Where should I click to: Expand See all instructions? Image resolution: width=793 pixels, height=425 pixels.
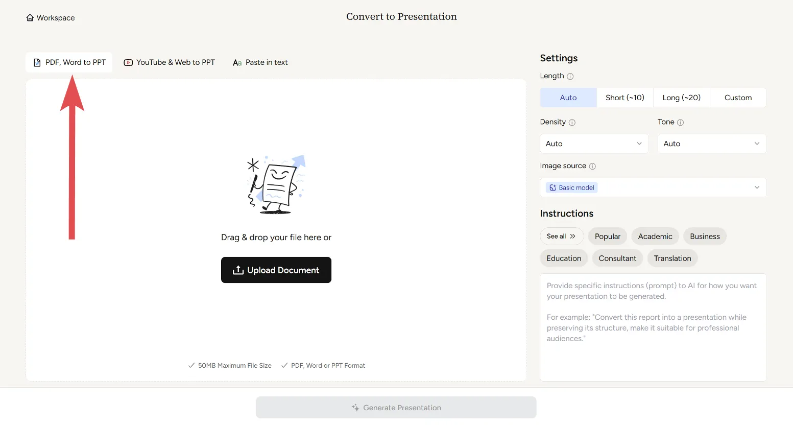pyautogui.click(x=561, y=237)
